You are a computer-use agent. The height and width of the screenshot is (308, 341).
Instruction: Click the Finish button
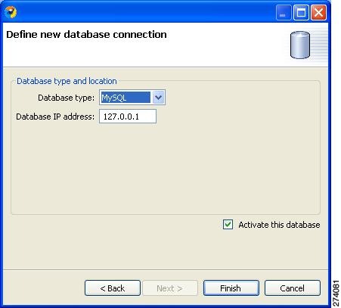tap(231, 288)
